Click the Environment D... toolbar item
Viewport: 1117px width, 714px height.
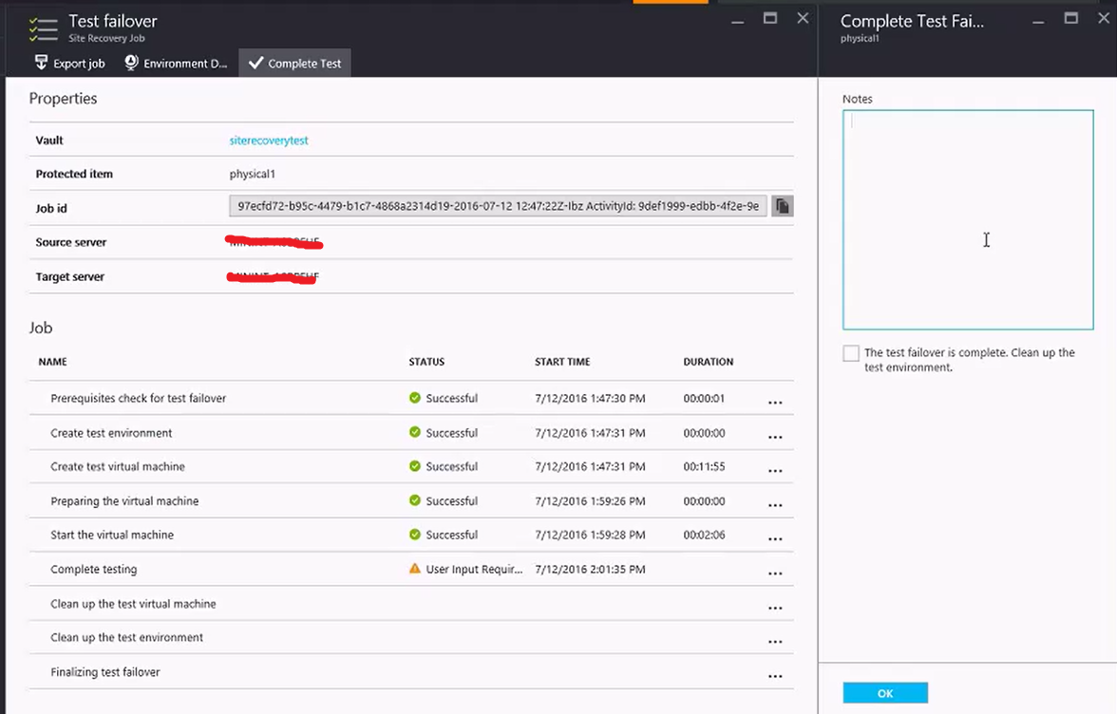click(x=176, y=63)
